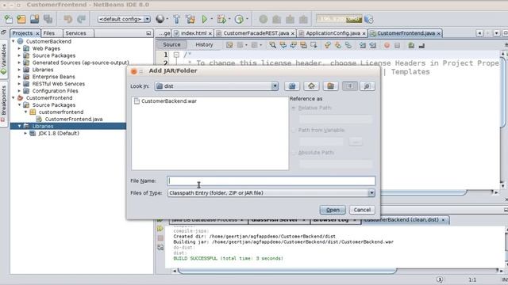Click the Undo toolbar icon
The image size is (508, 285).
(67, 19)
